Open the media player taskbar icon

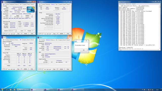14,90
